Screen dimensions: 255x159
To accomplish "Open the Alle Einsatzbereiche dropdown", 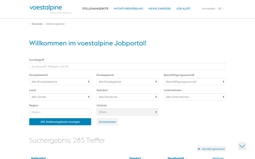I will tap(60, 81).
